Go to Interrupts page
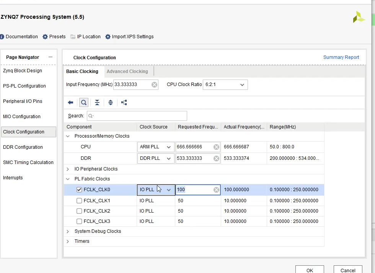 point(13,178)
